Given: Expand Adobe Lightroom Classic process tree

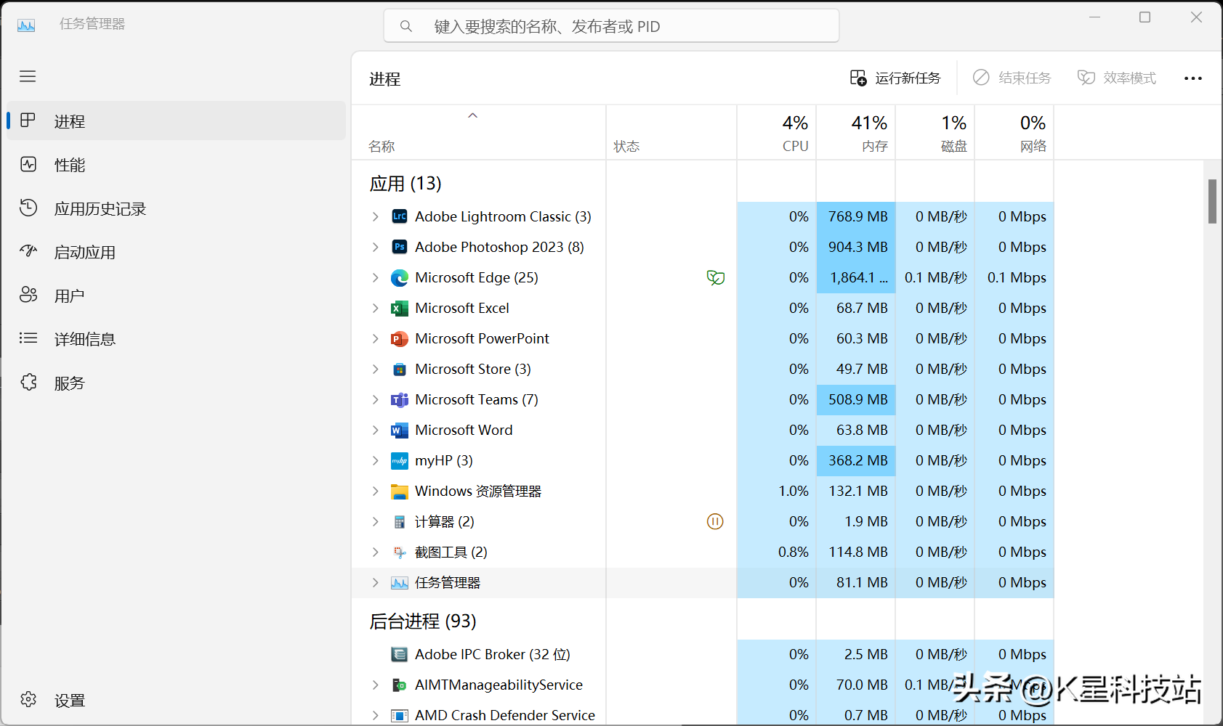Looking at the screenshot, I should point(375,217).
